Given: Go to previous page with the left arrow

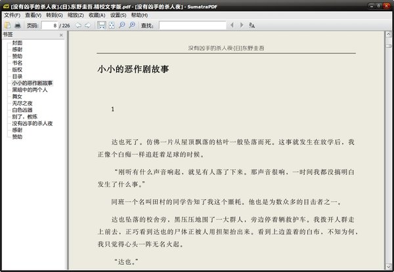Looking at the screenshot, I should point(78,26).
